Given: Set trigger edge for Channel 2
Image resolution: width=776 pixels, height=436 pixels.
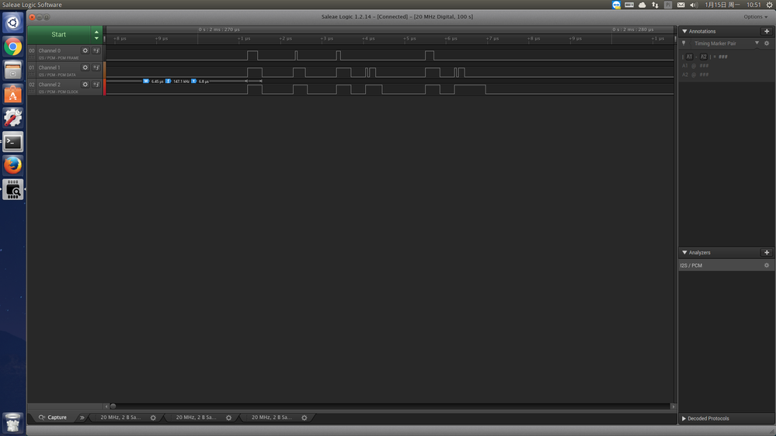Looking at the screenshot, I should 96,85.
